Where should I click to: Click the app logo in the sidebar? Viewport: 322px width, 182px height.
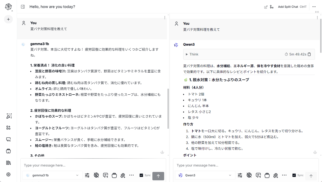point(8,7)
